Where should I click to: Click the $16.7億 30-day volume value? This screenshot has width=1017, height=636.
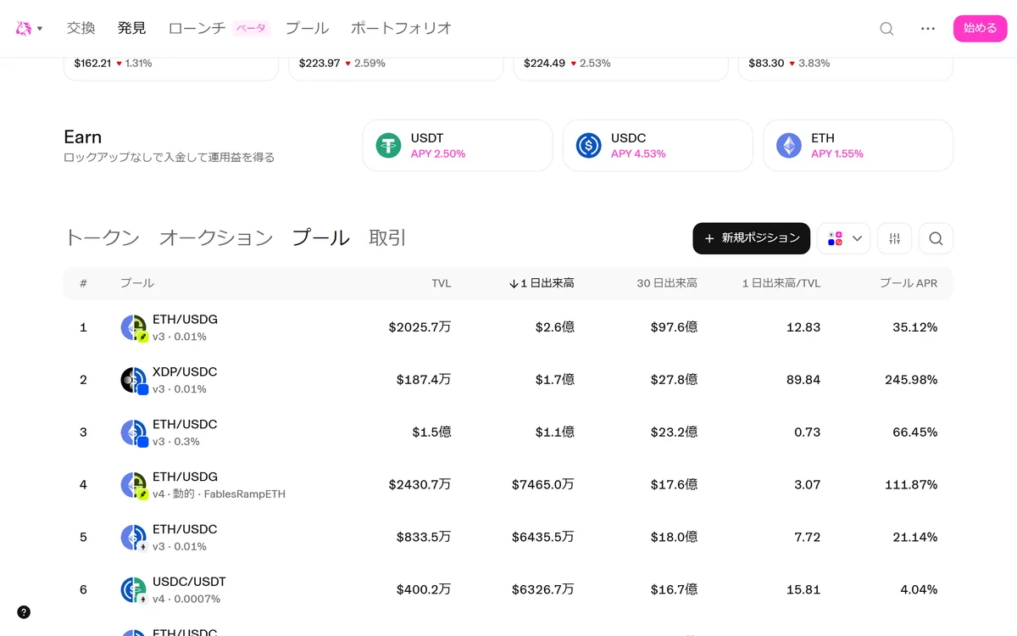pos(674,590)
